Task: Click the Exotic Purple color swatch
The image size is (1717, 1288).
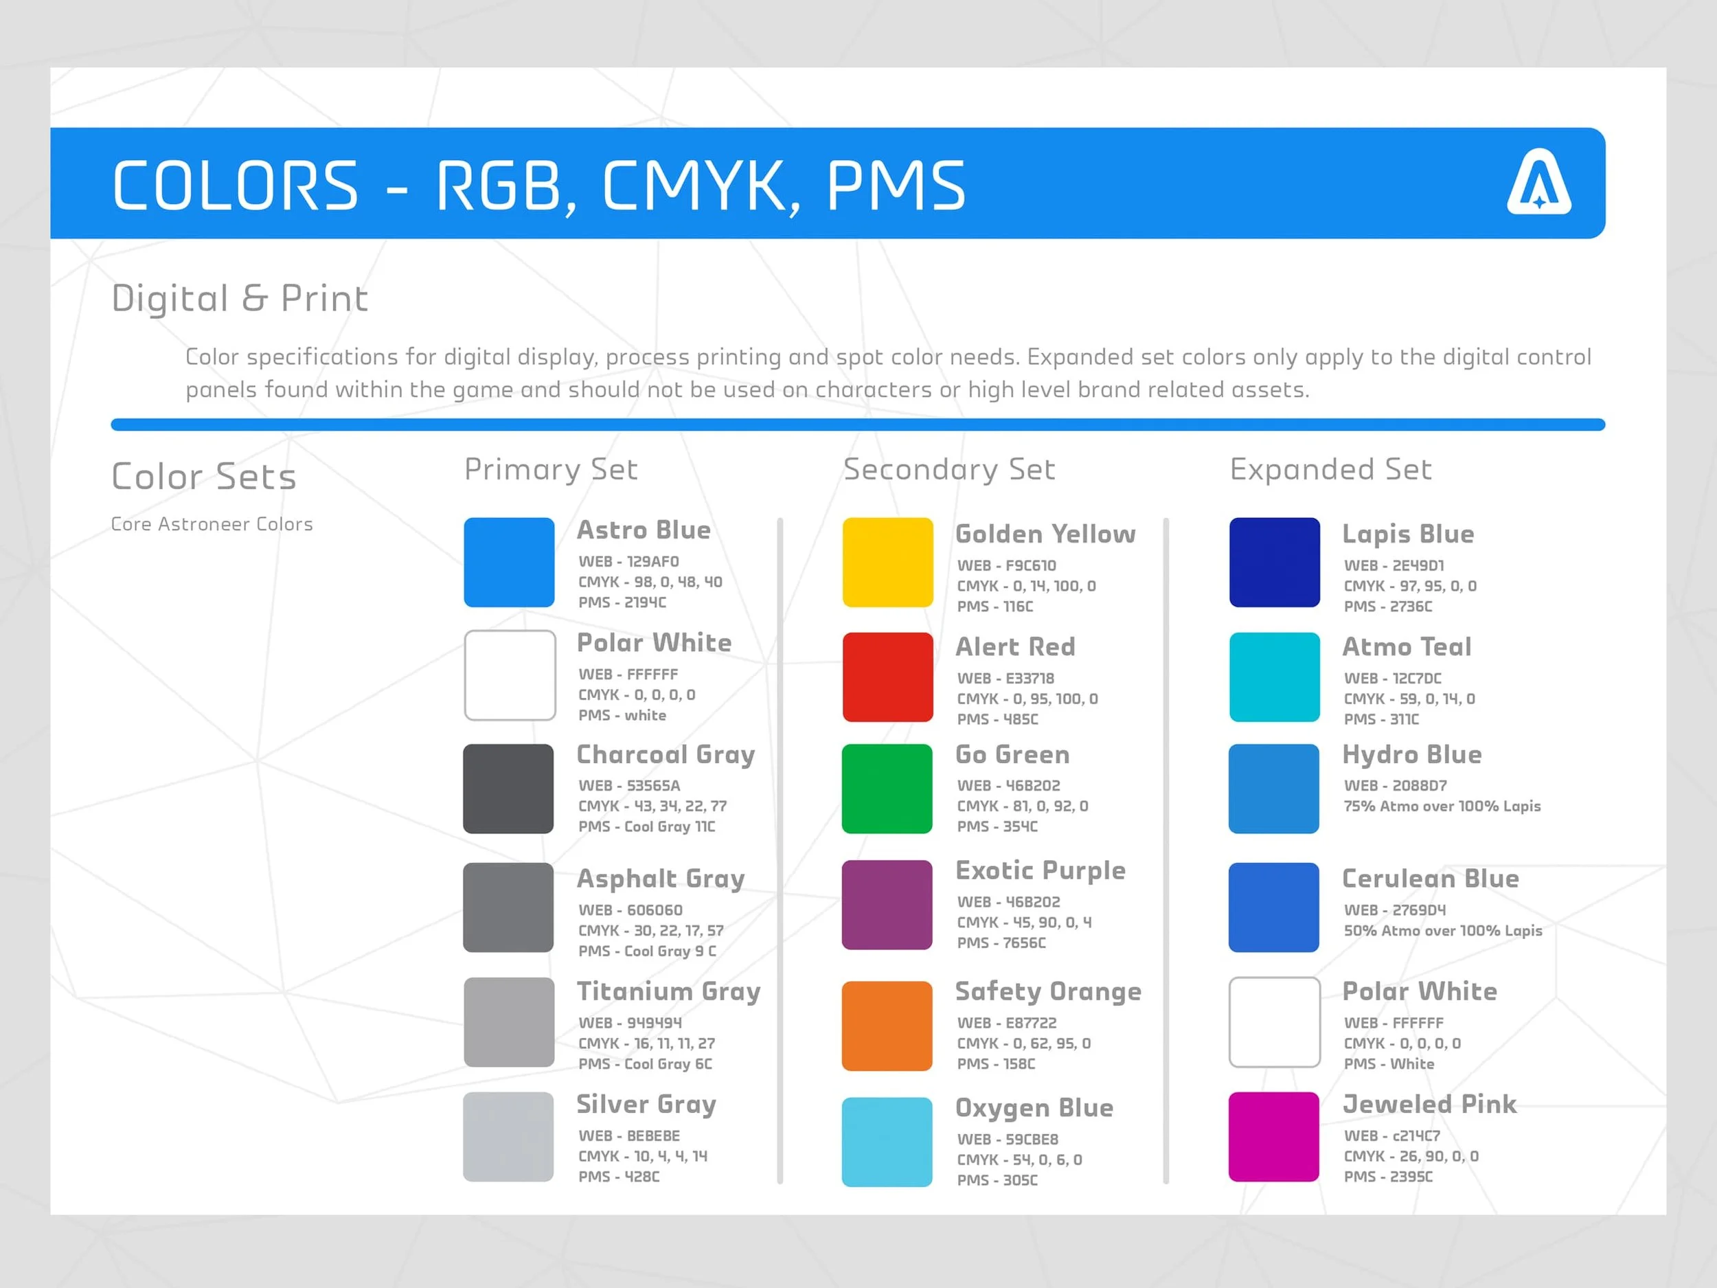Action: [887, 904]
